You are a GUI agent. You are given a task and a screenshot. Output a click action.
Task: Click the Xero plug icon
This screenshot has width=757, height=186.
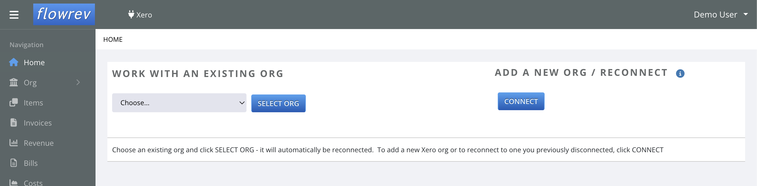tap(131, 15)
